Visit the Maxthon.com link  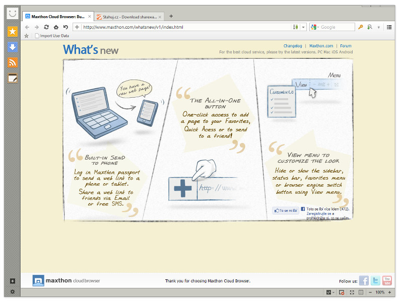pyautogui.click(x=321, y=46)
